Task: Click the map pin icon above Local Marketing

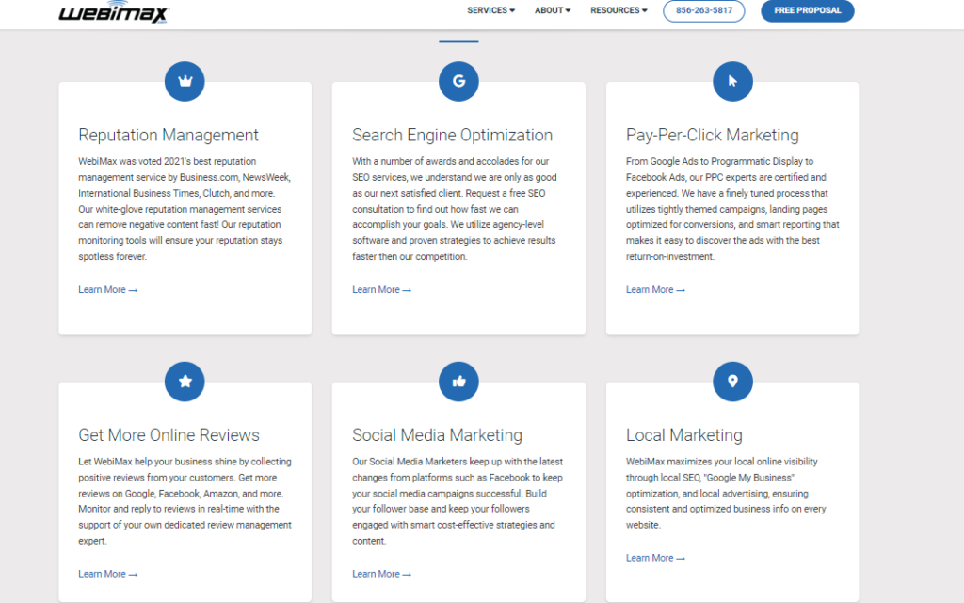Action: [x=732, y=382]
